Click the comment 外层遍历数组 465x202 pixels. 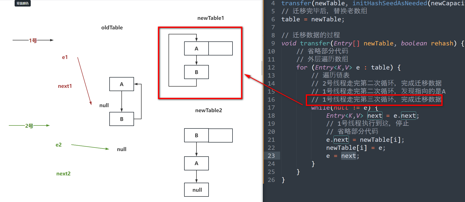coord(322,59)
